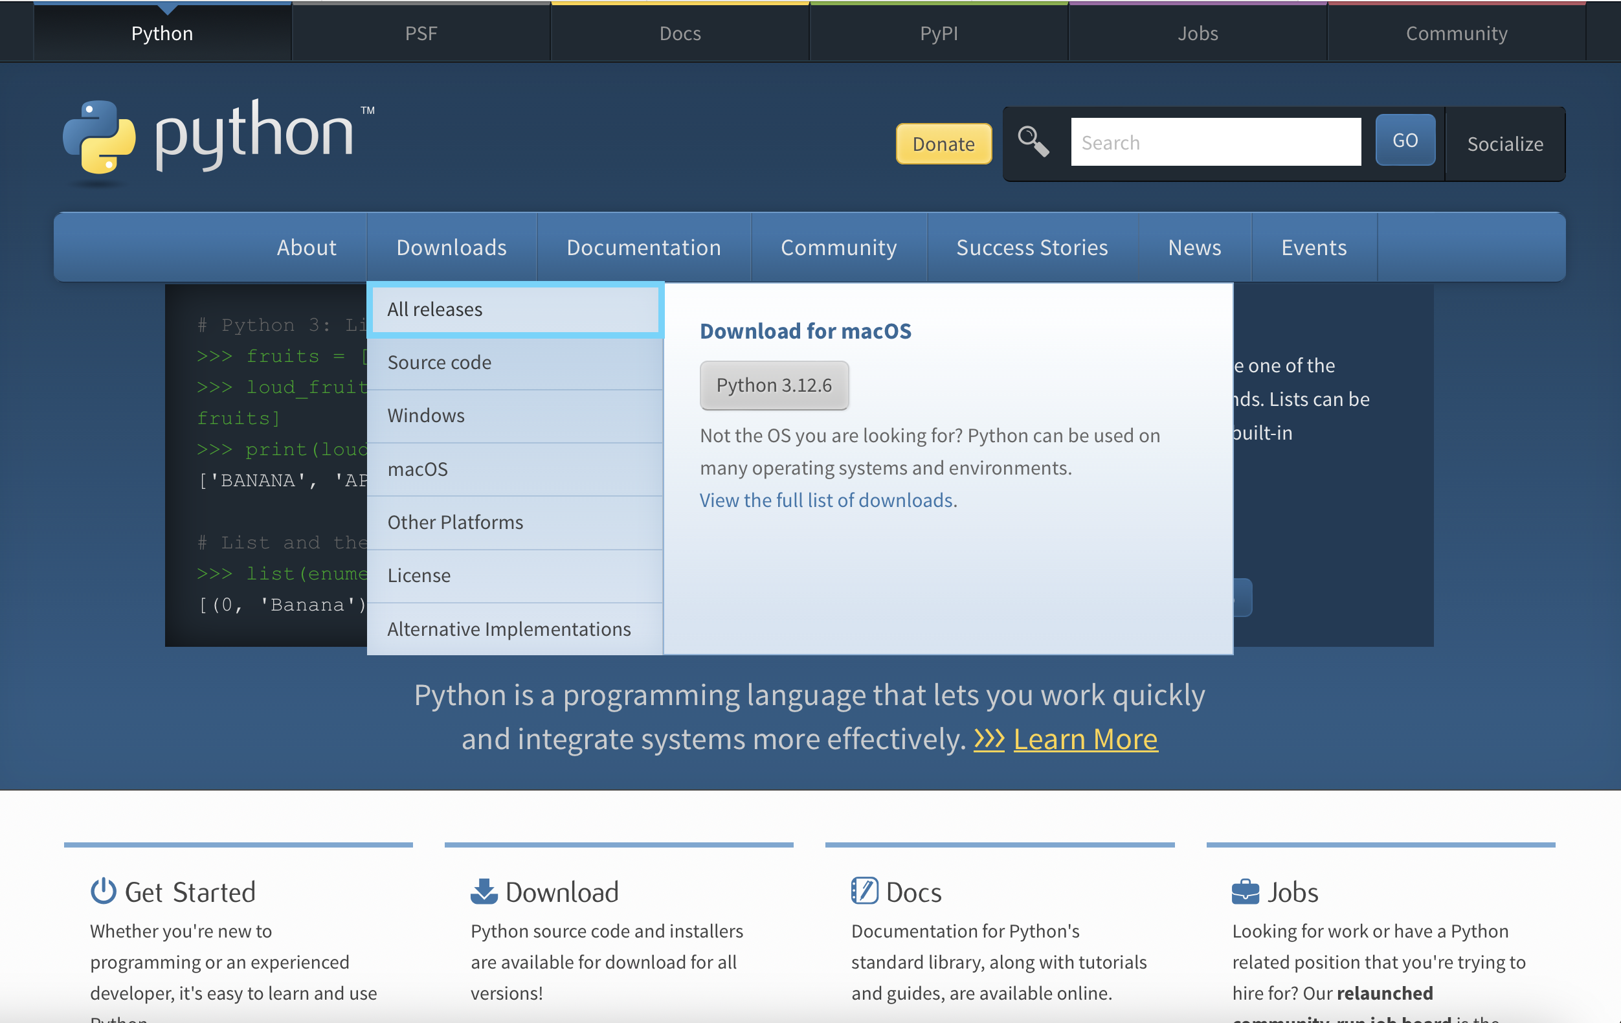Select All releases from Downloads submenu

coord(515,309)
